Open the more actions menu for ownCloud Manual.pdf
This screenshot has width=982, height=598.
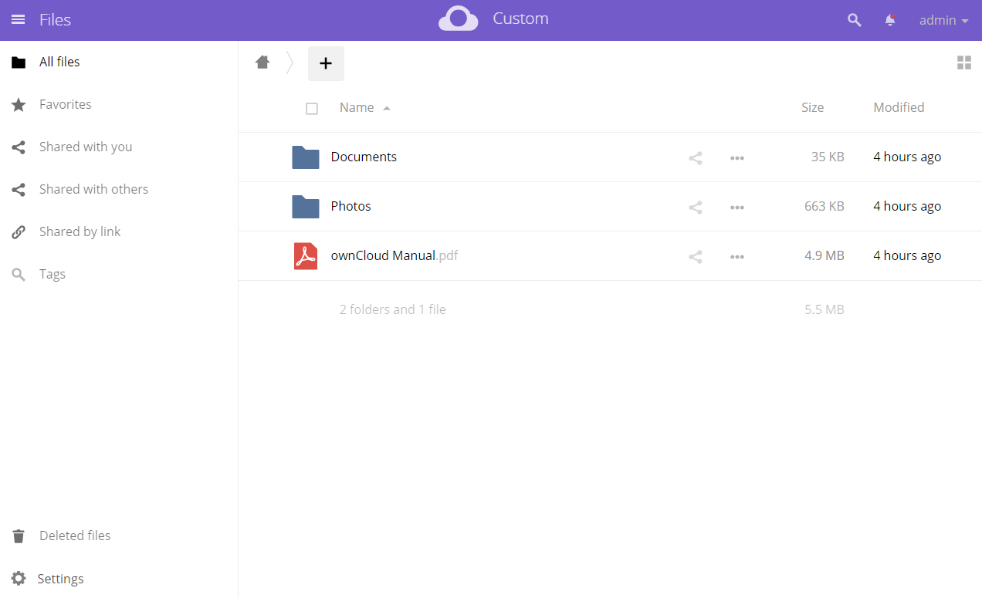pos(737,256)
